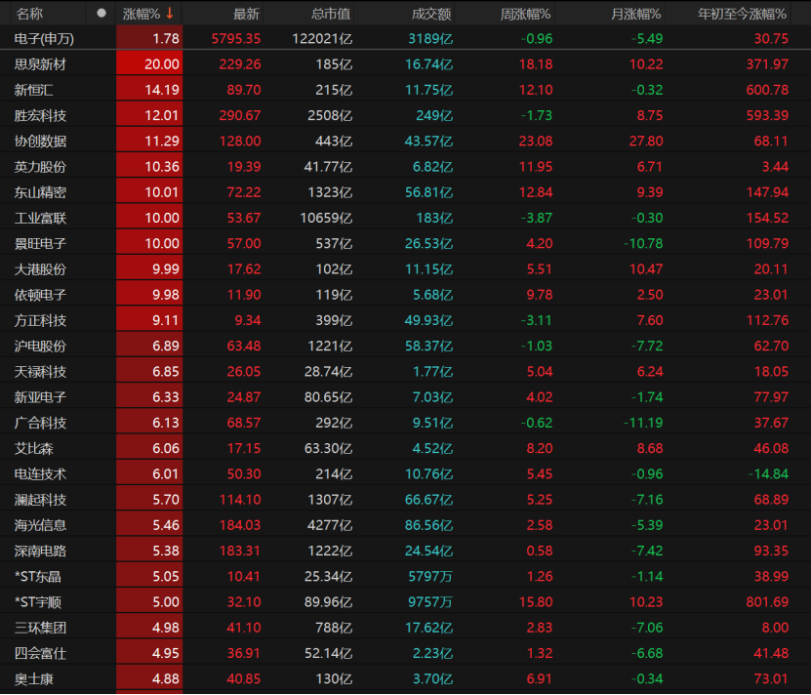Click the gray dot marker in header

[x=101, y=14]
